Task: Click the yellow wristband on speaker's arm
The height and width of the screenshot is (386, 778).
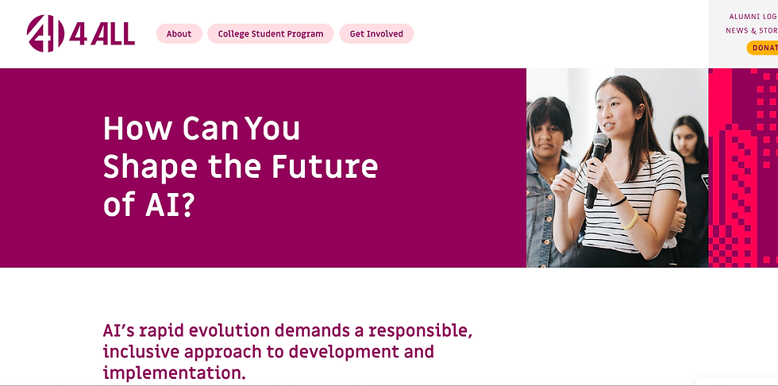Action: click(631, 221)
